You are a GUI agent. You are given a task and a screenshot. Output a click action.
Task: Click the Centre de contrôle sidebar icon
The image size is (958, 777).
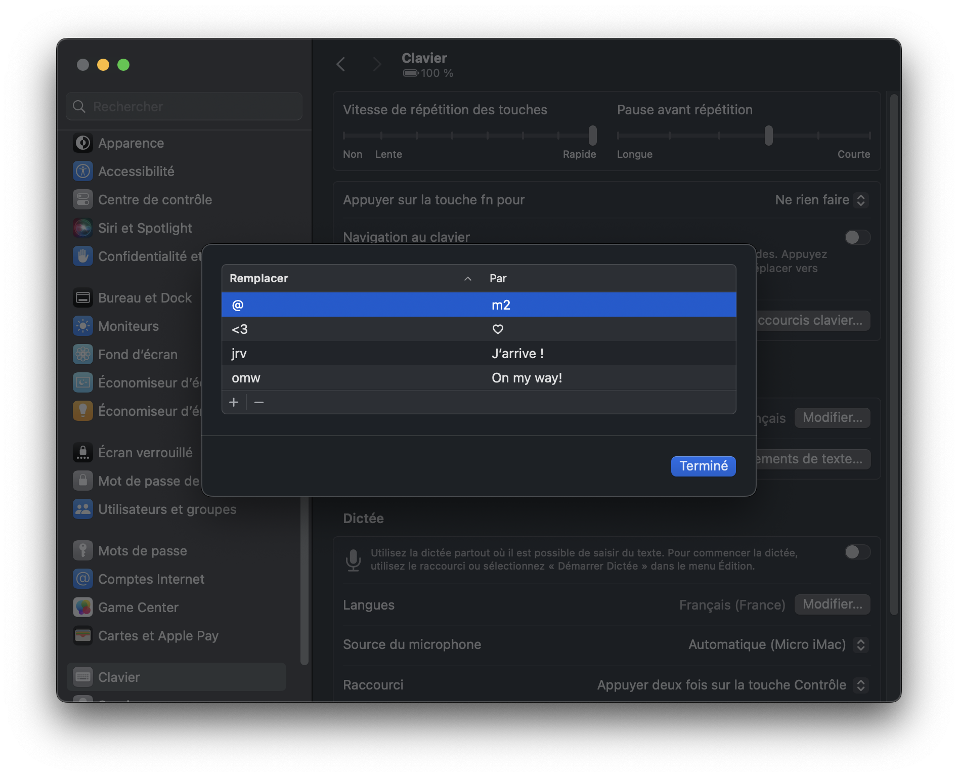click(83, 200)
